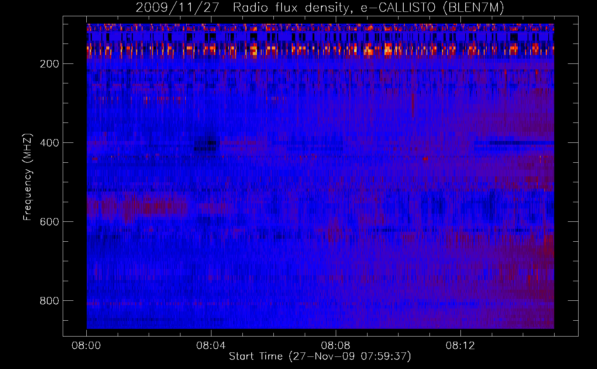Click the 08:08 time tick label
This screenshot has width=597, height=369.
[336, 346]
